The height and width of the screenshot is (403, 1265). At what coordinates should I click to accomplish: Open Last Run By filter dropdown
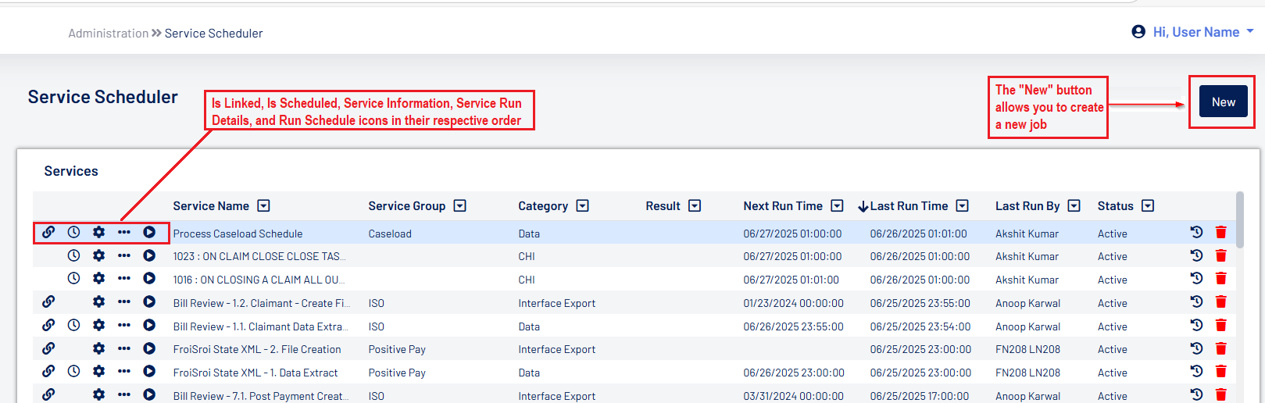(x=1074, y=206)
